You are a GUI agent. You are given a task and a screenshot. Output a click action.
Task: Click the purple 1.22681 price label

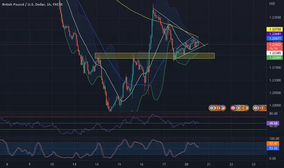(275, 34)
